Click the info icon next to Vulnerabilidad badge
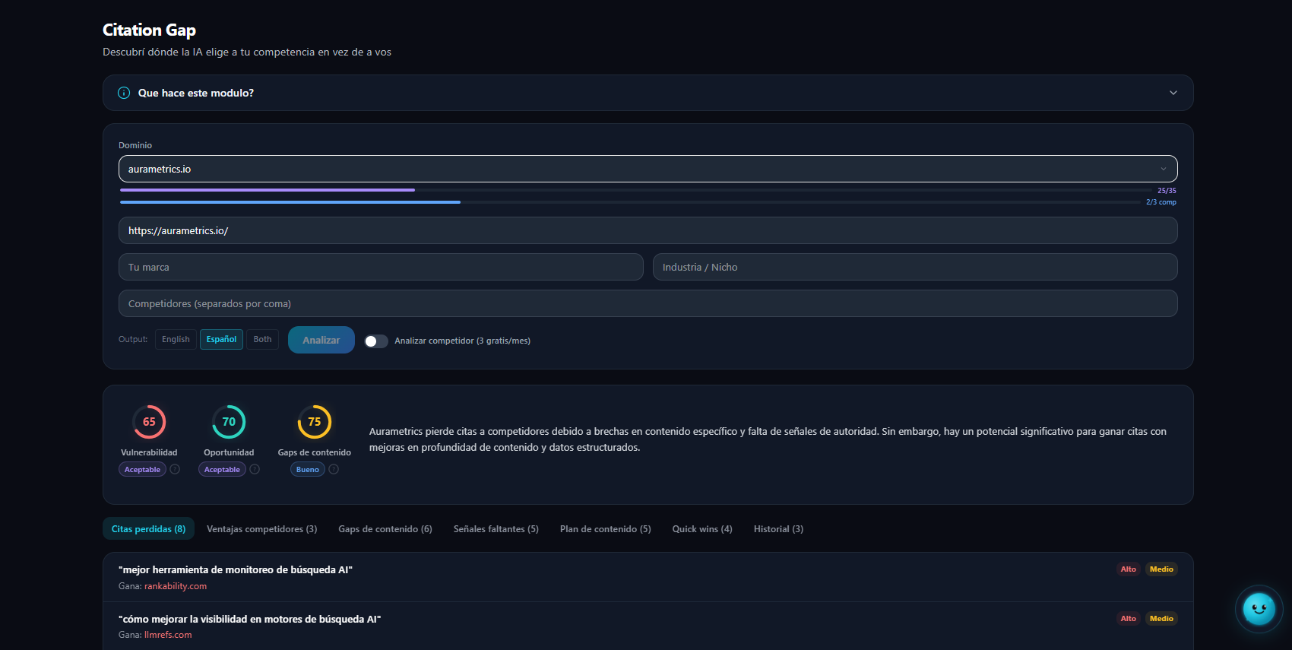 click(175, 469)
